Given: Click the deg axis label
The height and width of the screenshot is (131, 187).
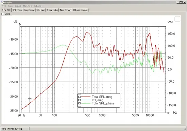Looking at the screenshot, I should 170,21.
